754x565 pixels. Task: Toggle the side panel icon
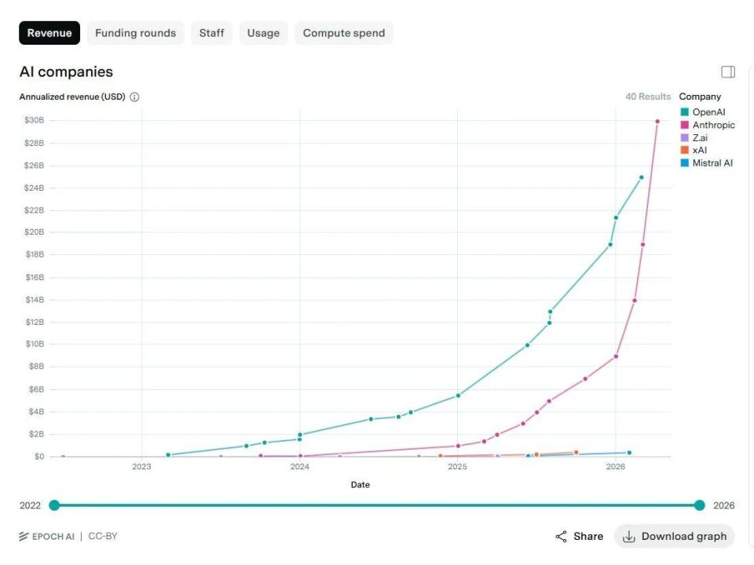[x=728, y=72]
